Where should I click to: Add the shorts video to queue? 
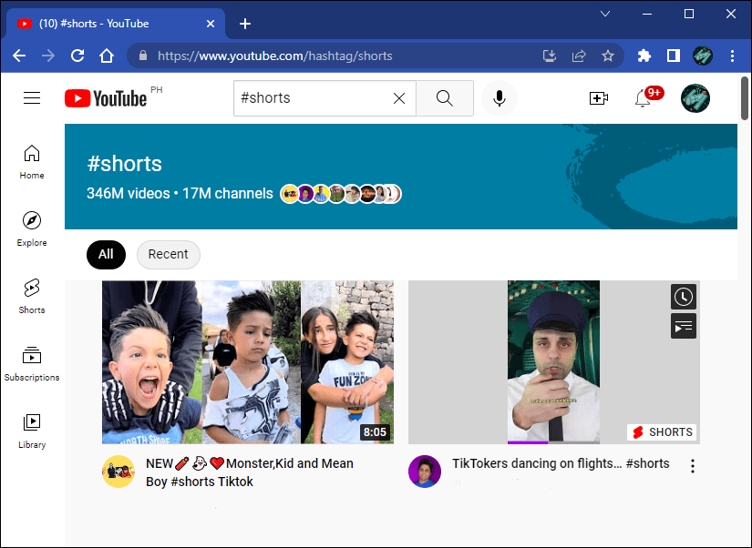pyautogui.click(x=683, y=325)
